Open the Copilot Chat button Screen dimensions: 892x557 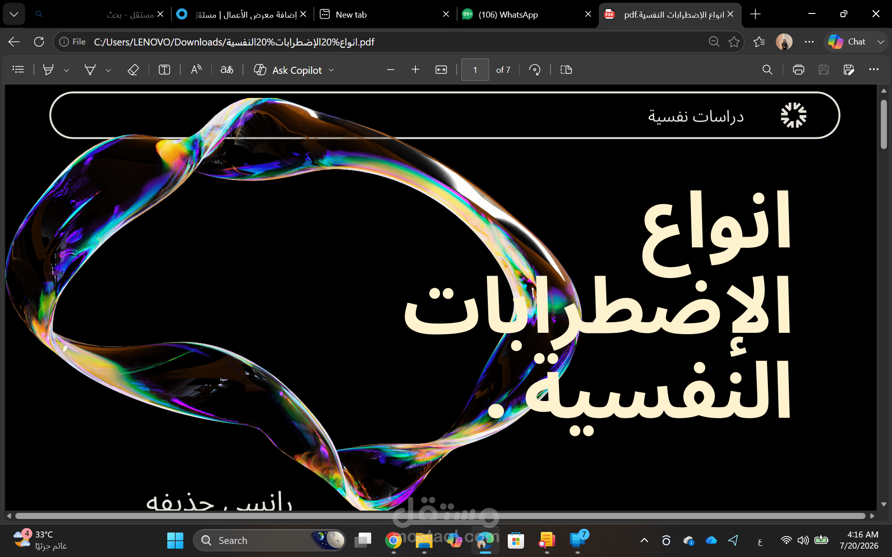click(x=847, y=42)
